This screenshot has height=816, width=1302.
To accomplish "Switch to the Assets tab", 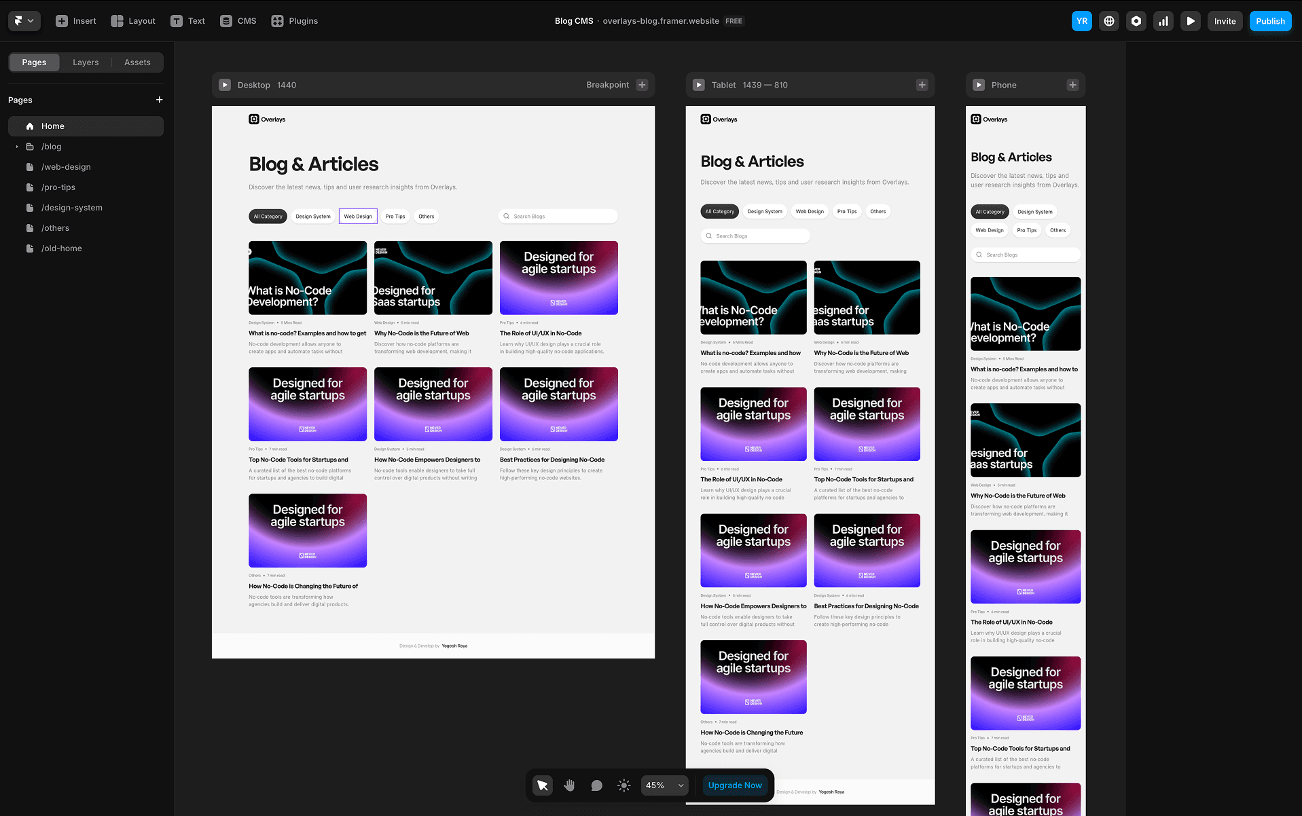I will coord(137,62).
